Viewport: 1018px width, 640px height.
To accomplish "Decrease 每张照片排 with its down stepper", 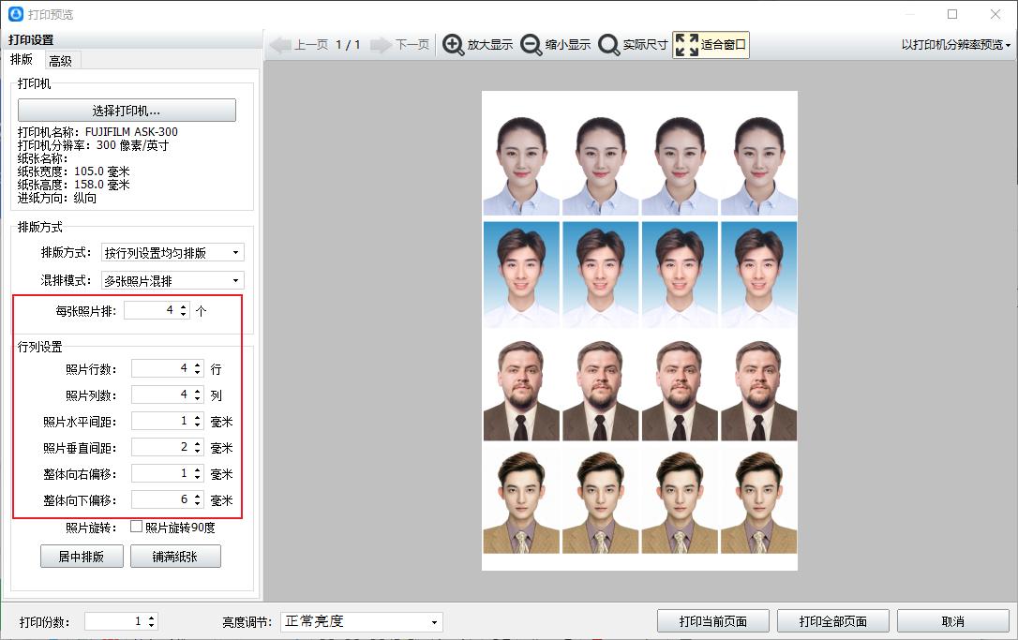I will 184,317.
